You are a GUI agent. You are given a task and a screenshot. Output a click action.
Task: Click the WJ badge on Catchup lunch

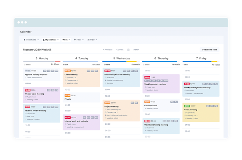(x=176, y=101)
